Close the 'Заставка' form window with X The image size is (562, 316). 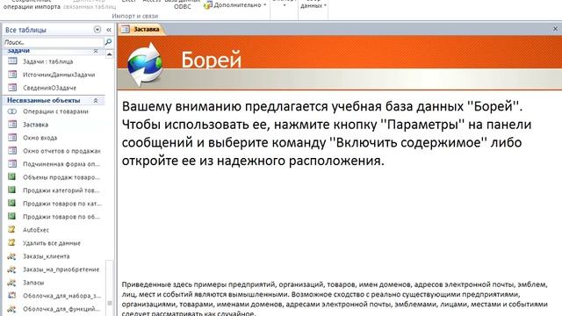[x=555, y=29]
